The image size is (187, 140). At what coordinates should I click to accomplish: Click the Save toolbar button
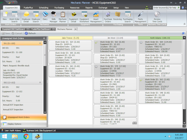pyautogui.click(x=6, y=33)
